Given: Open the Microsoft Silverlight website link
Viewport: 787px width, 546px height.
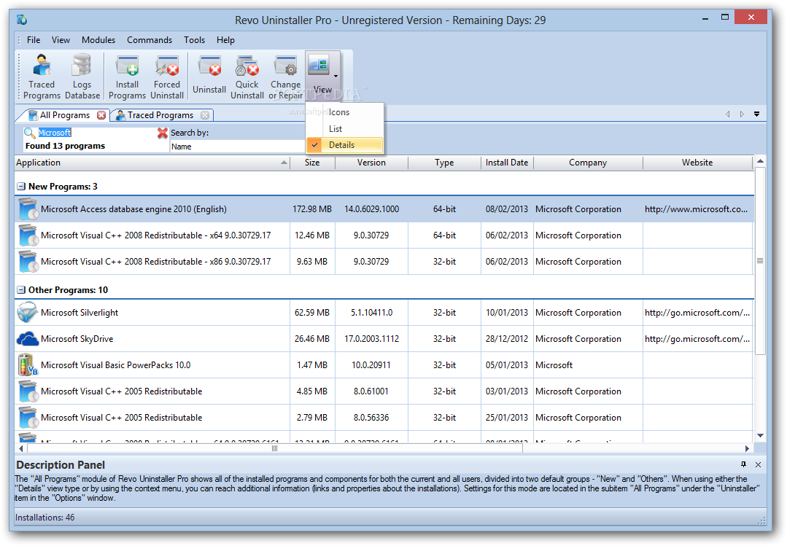Looking at the screenshot, I should tap(697, 313).
